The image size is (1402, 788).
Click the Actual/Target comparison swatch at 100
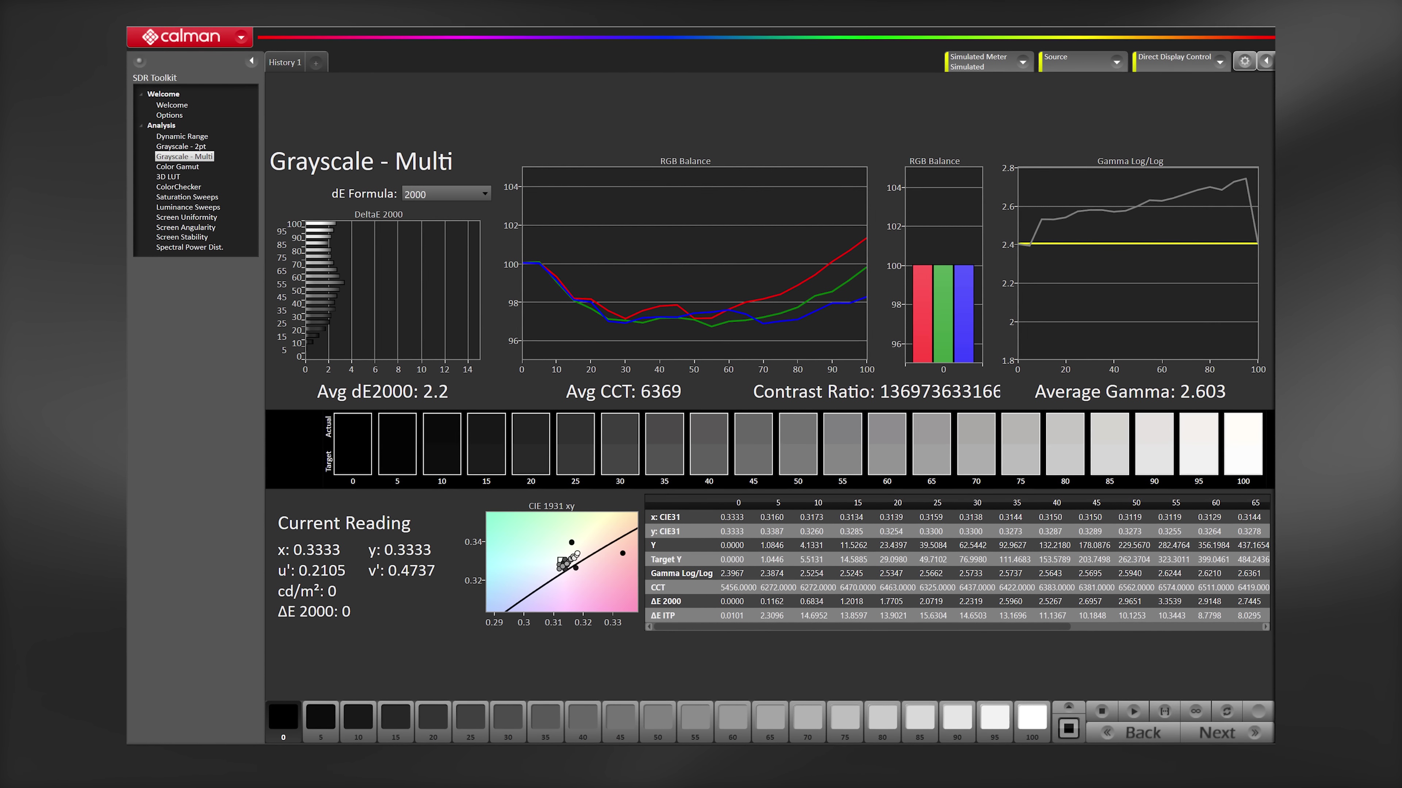(x=1243, y=444)
